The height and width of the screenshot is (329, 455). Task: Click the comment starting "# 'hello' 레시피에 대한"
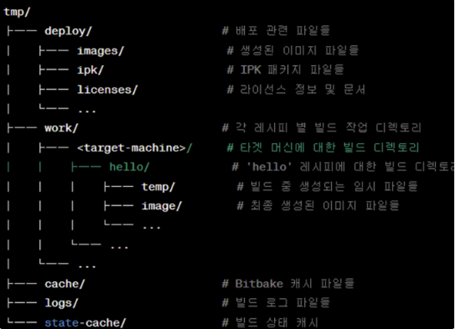343,167
